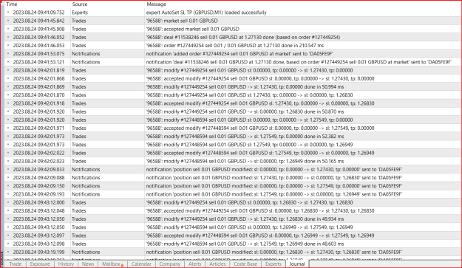Switch to the Articles tab

point(217,264)
